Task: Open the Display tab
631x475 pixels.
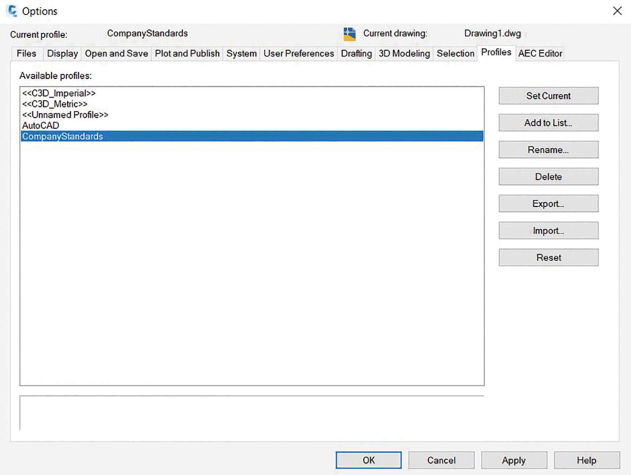Action: pyautogui.click(x=62, y=54)
